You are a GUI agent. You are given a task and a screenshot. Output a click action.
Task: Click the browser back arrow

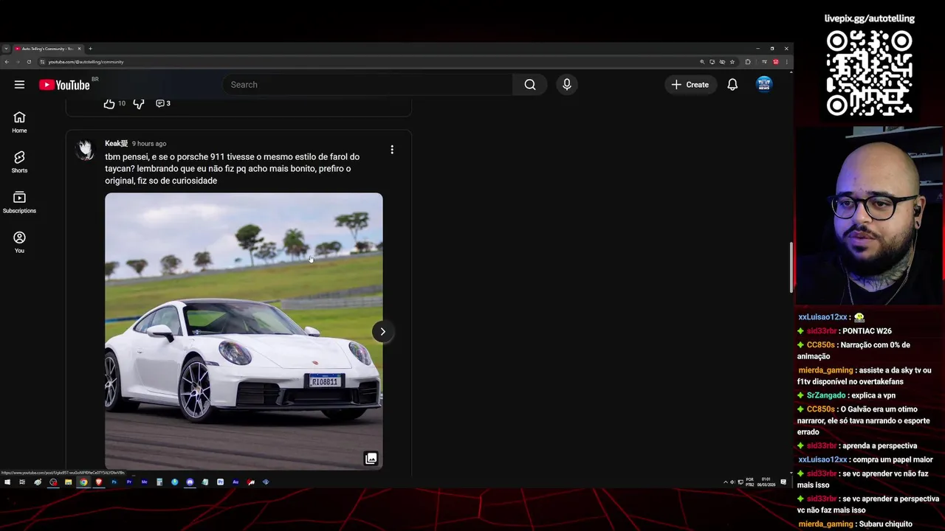[7, 62]
